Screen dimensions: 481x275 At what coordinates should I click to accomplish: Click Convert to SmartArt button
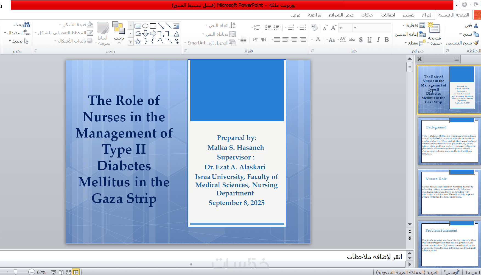point(210,43)
